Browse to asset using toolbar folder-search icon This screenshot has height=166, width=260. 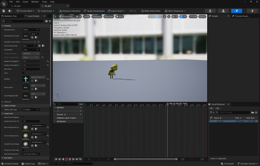click(10, 11)
